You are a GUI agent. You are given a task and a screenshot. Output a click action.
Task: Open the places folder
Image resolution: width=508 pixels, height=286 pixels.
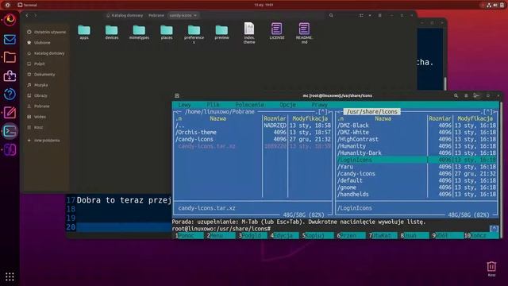click(x=167, y=32)
